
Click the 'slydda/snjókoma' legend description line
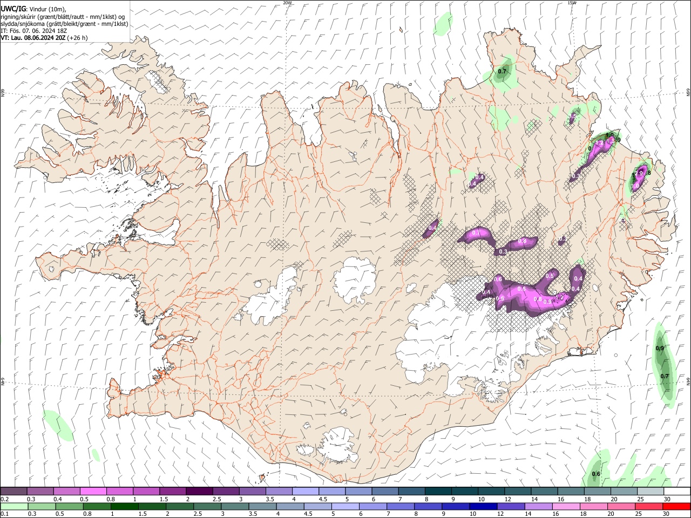tap(64, 24)
